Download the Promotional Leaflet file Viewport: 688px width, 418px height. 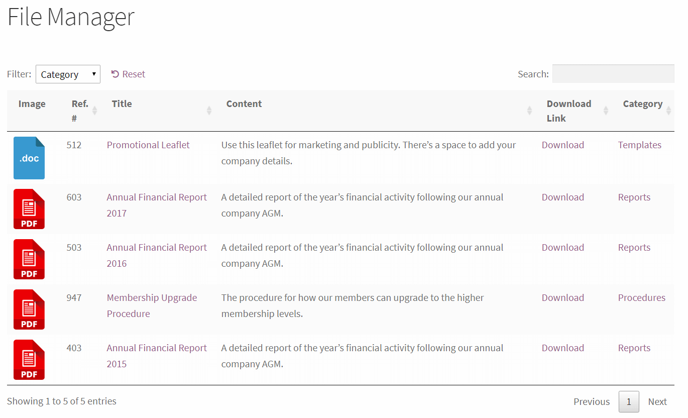pos(562,145)
